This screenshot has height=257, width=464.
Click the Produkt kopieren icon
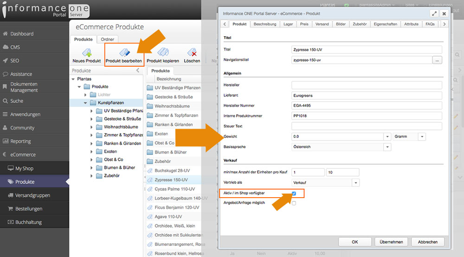click(163, 52)
